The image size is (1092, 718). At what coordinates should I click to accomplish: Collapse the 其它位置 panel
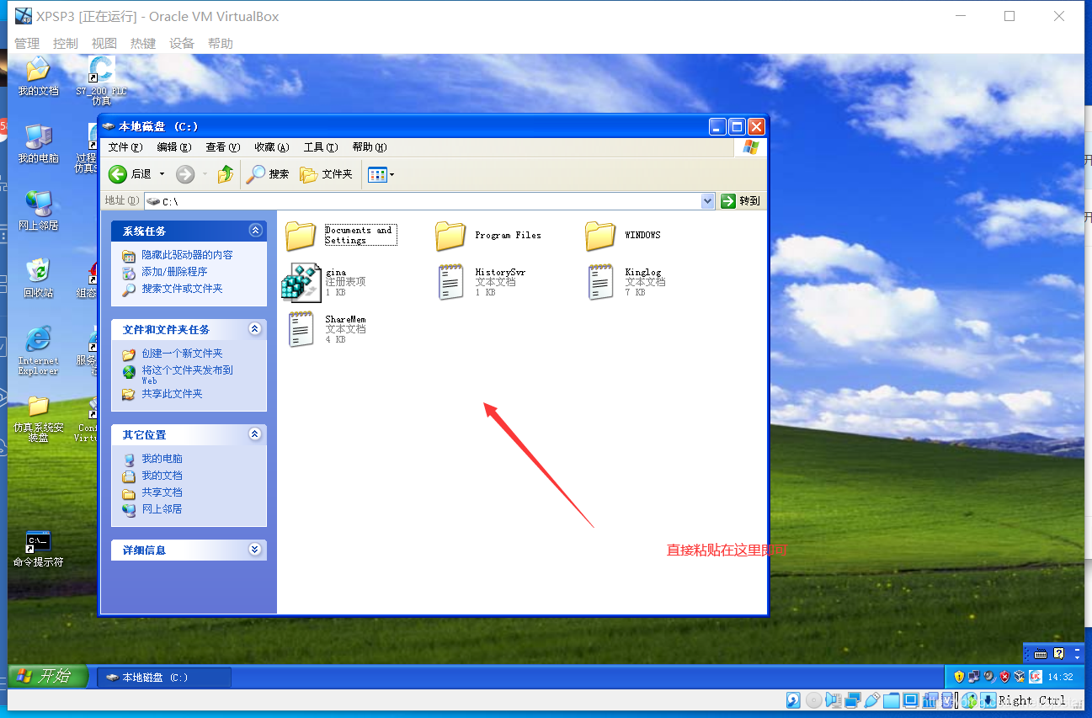255,434
